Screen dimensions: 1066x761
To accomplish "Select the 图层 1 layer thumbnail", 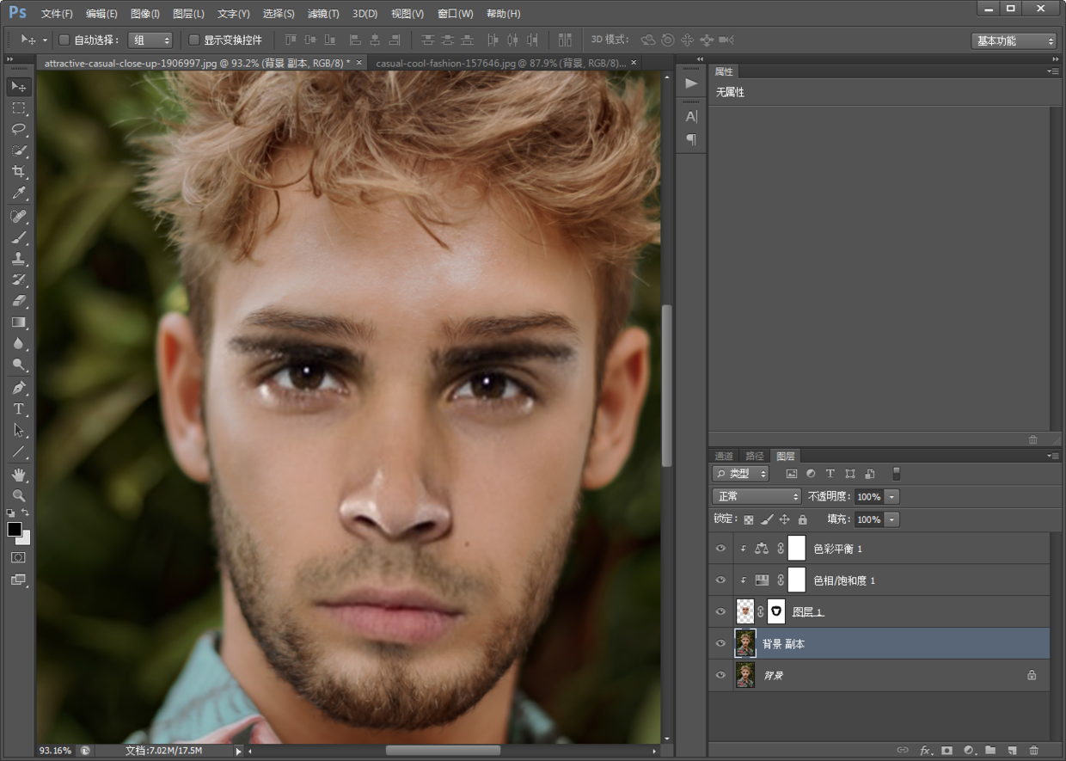I will [745, 611].
